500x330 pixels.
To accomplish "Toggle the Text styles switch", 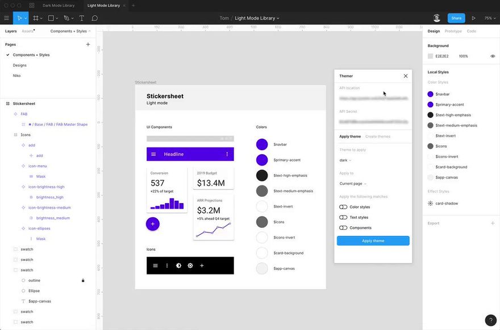I will (343, 217).
